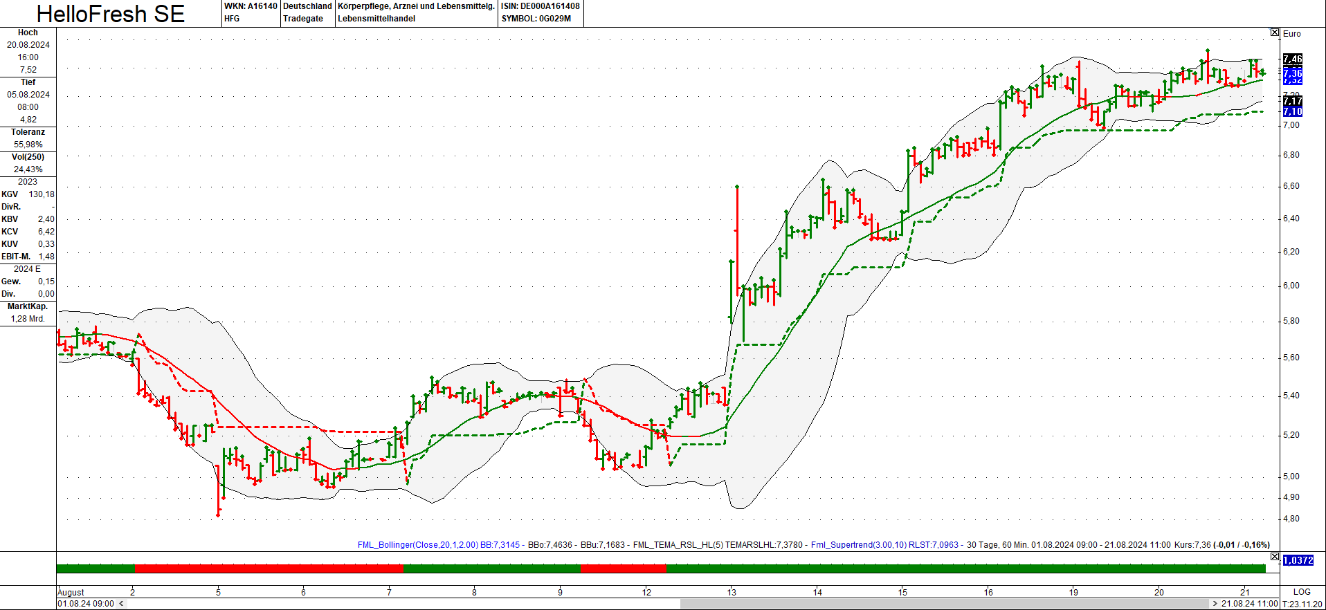Close the main price chart panel

point(1275,33)
